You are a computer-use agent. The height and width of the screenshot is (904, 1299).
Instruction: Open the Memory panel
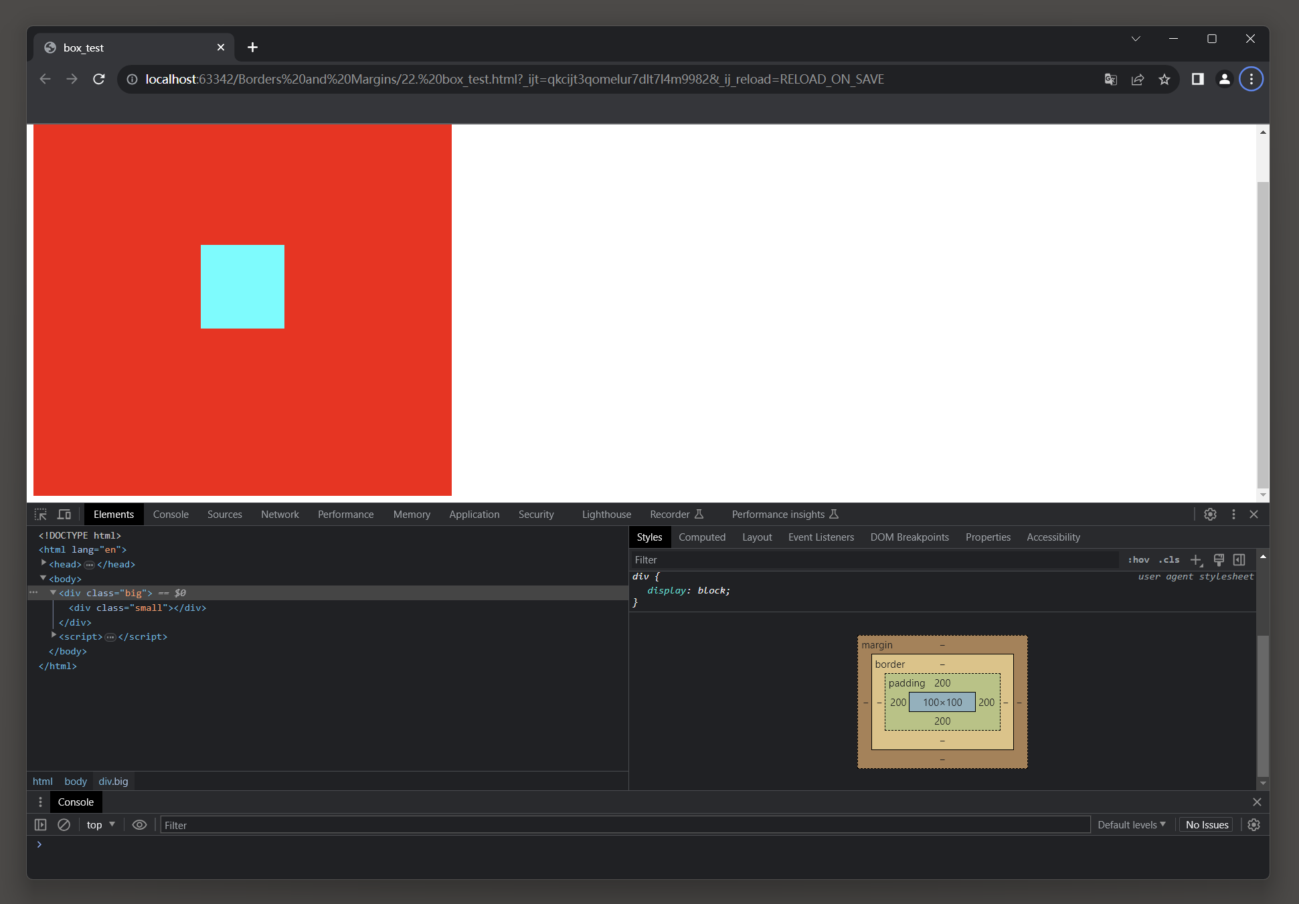click(x=412, y=514)
